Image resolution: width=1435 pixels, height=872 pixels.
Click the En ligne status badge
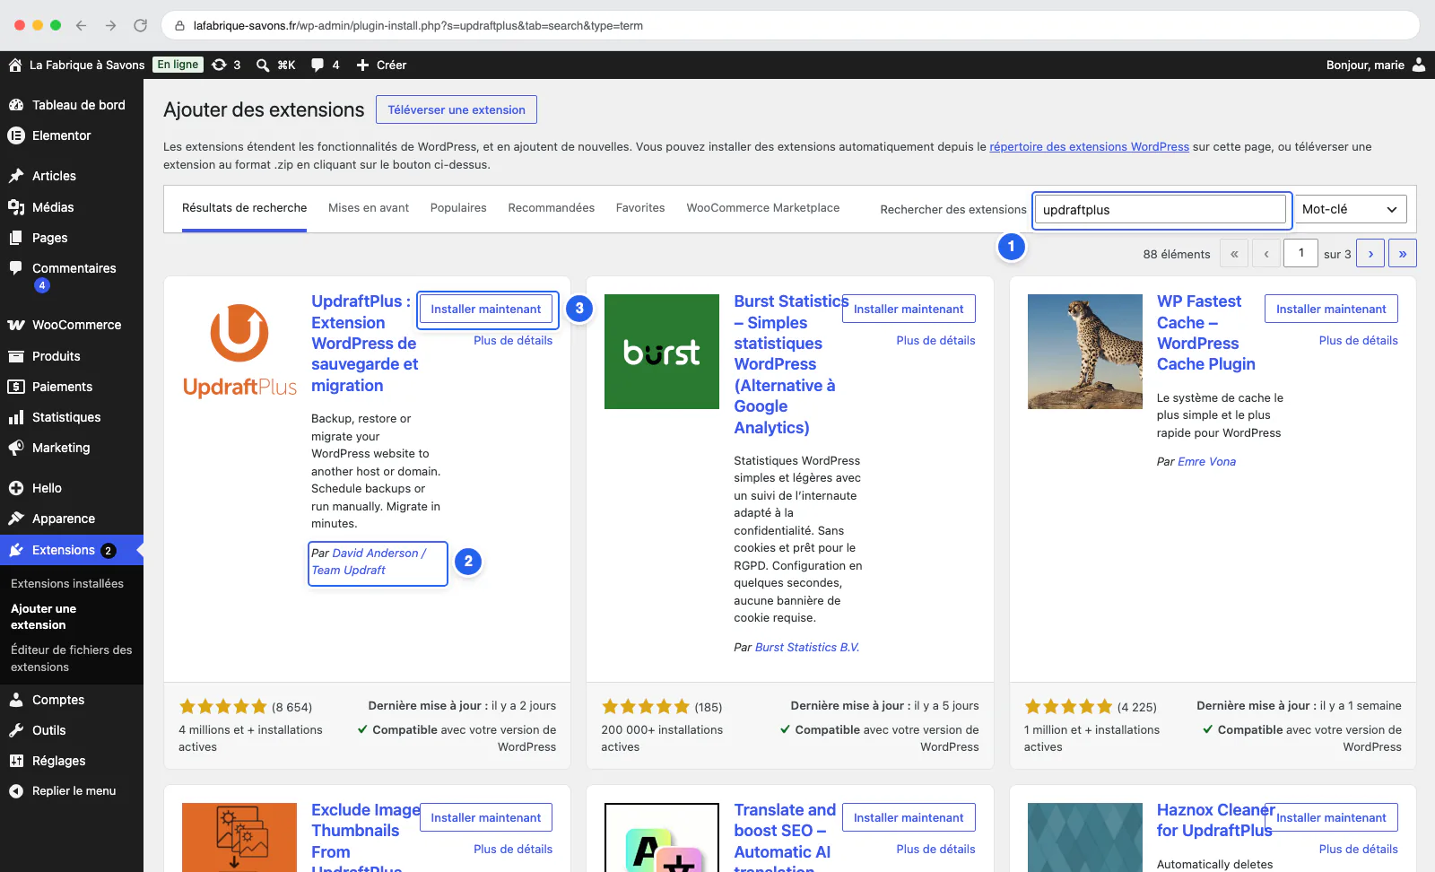click(x=178, y=65)
